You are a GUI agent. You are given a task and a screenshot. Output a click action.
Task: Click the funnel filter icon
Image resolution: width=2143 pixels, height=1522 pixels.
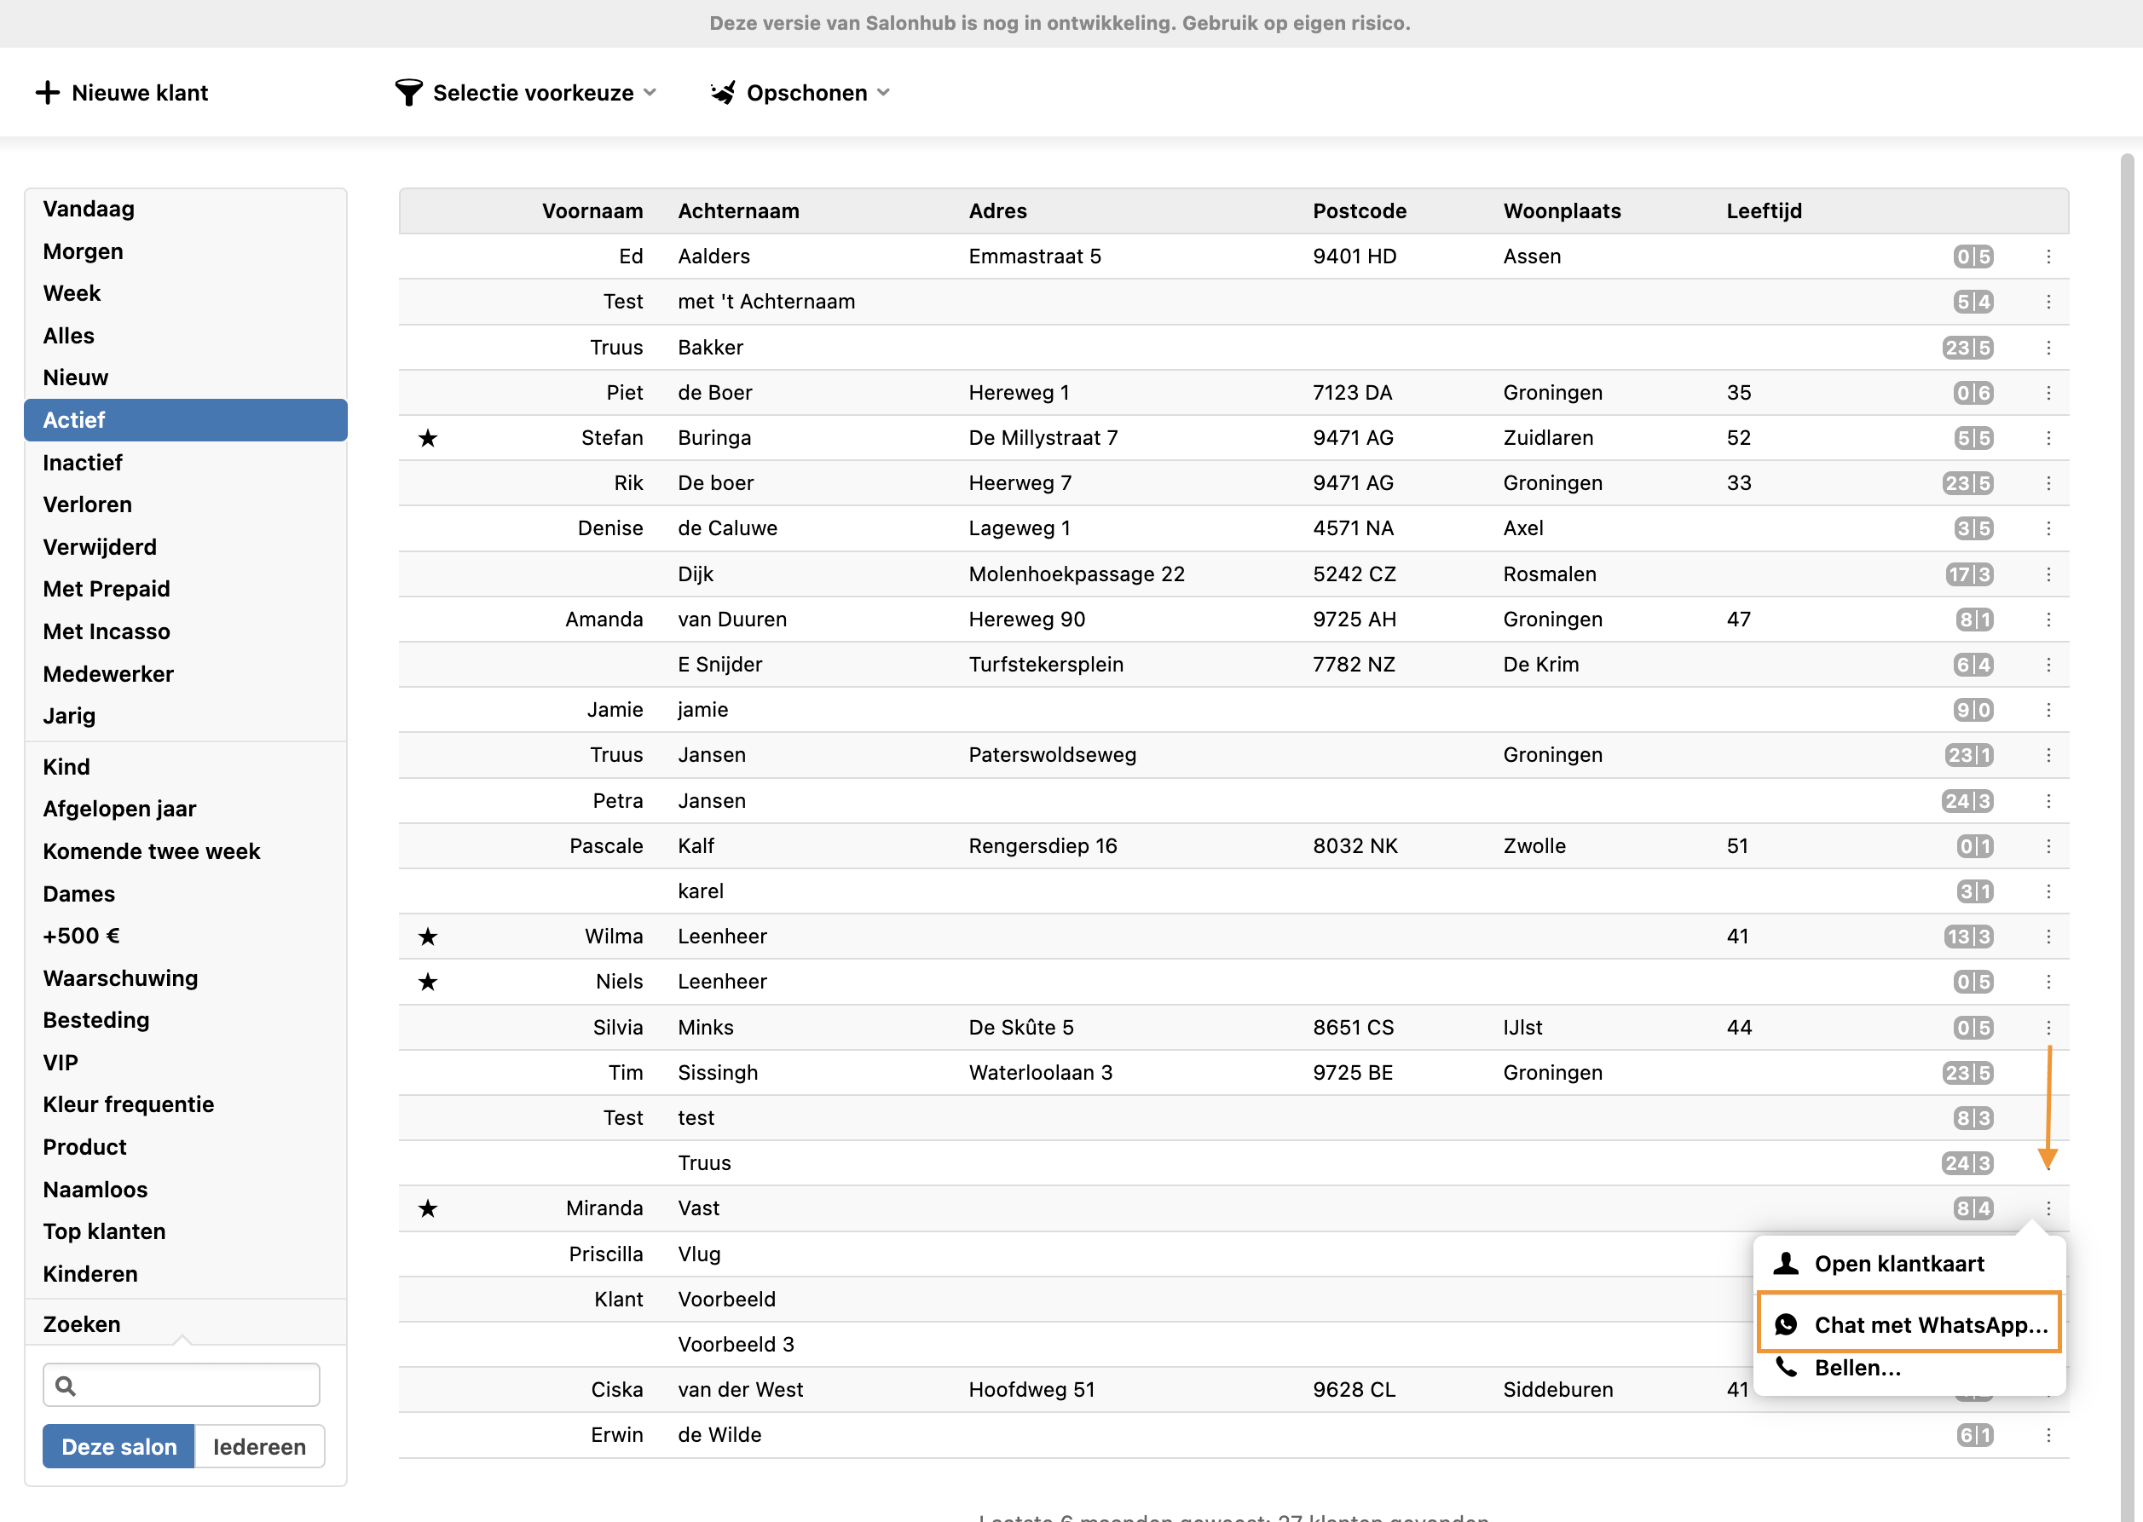(x=408, y=93)
